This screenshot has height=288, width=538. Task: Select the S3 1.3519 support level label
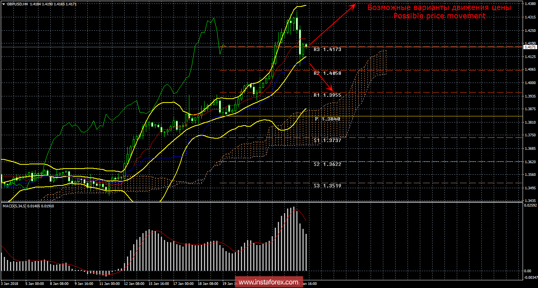point(327,185)
